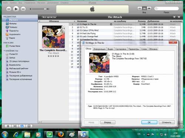
Task: Collapse the Playlists section triangle
Action: coord(4,51)
